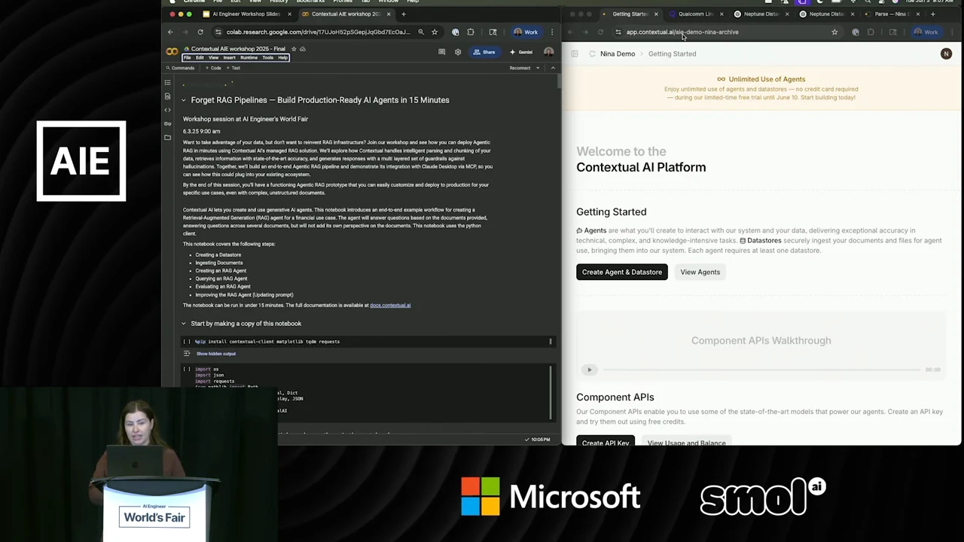Screen dimensions: 964x542
Task: Bookmark the Contextual page with star
Action: [x=834, y=32]
